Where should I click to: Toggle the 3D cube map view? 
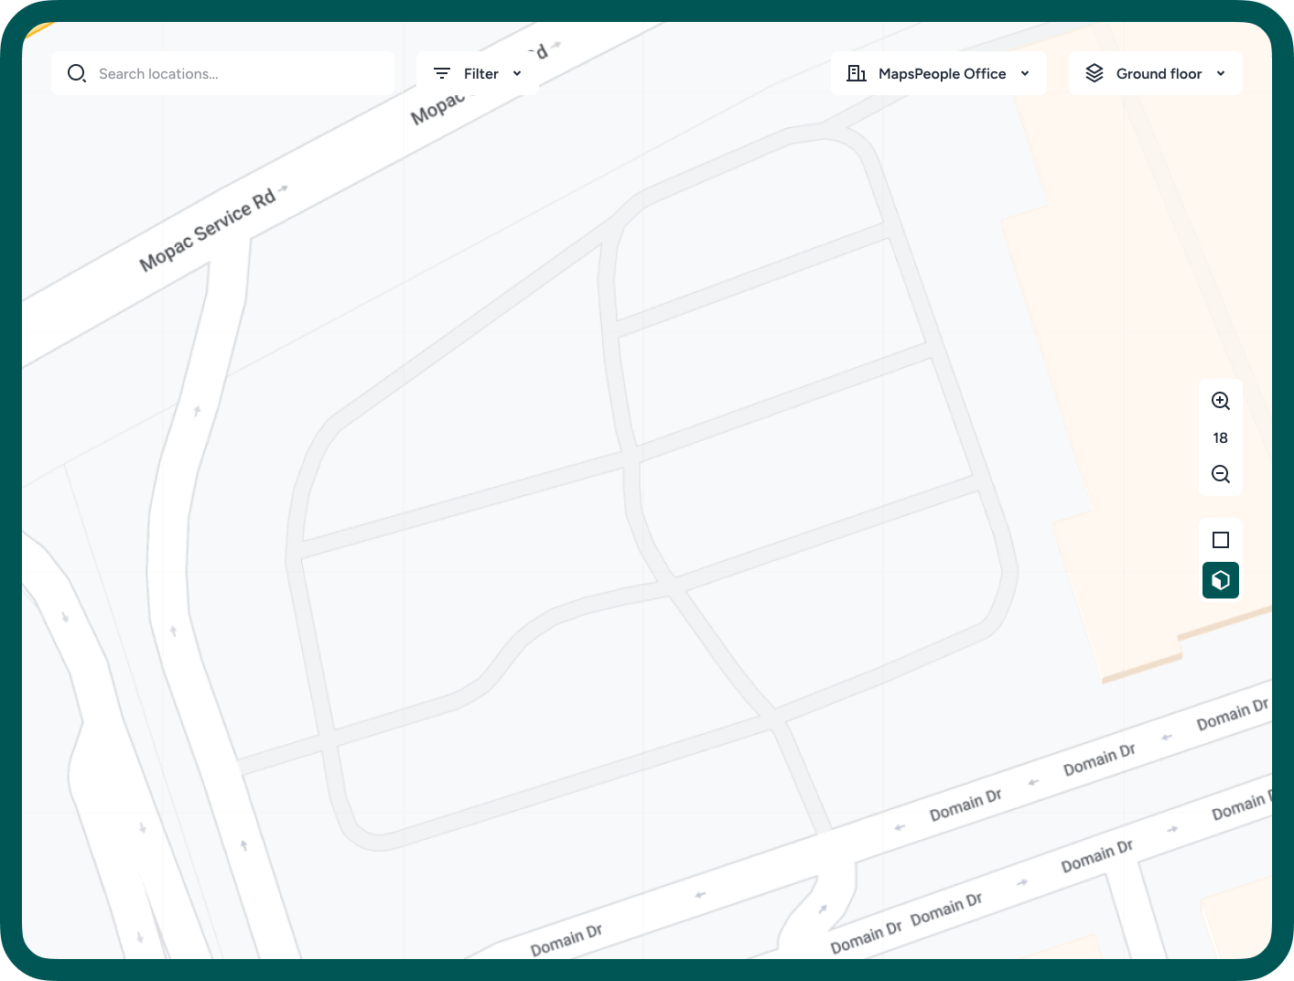click(1221, 580)
